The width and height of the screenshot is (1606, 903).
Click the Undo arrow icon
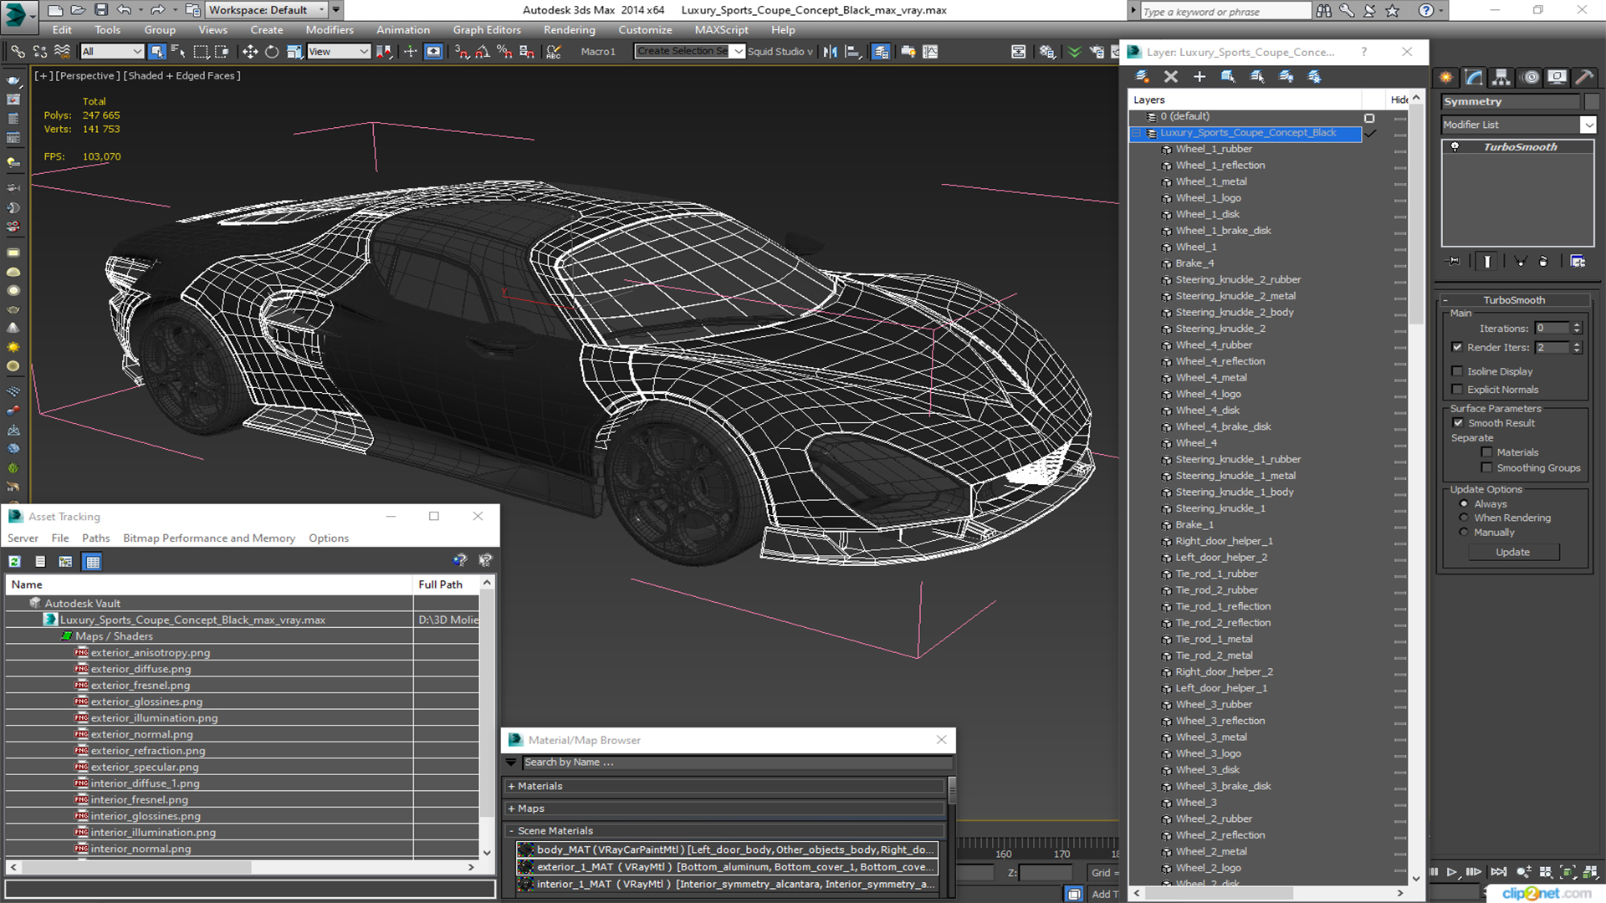coord(124,10)
